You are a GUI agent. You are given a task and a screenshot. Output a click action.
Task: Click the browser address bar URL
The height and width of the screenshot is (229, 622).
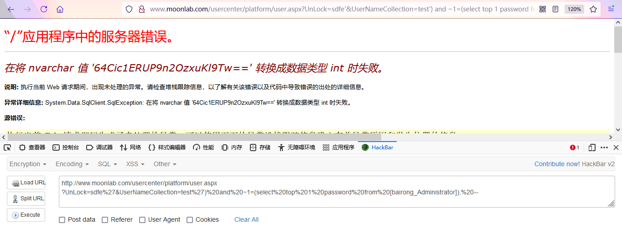point(342,9)
